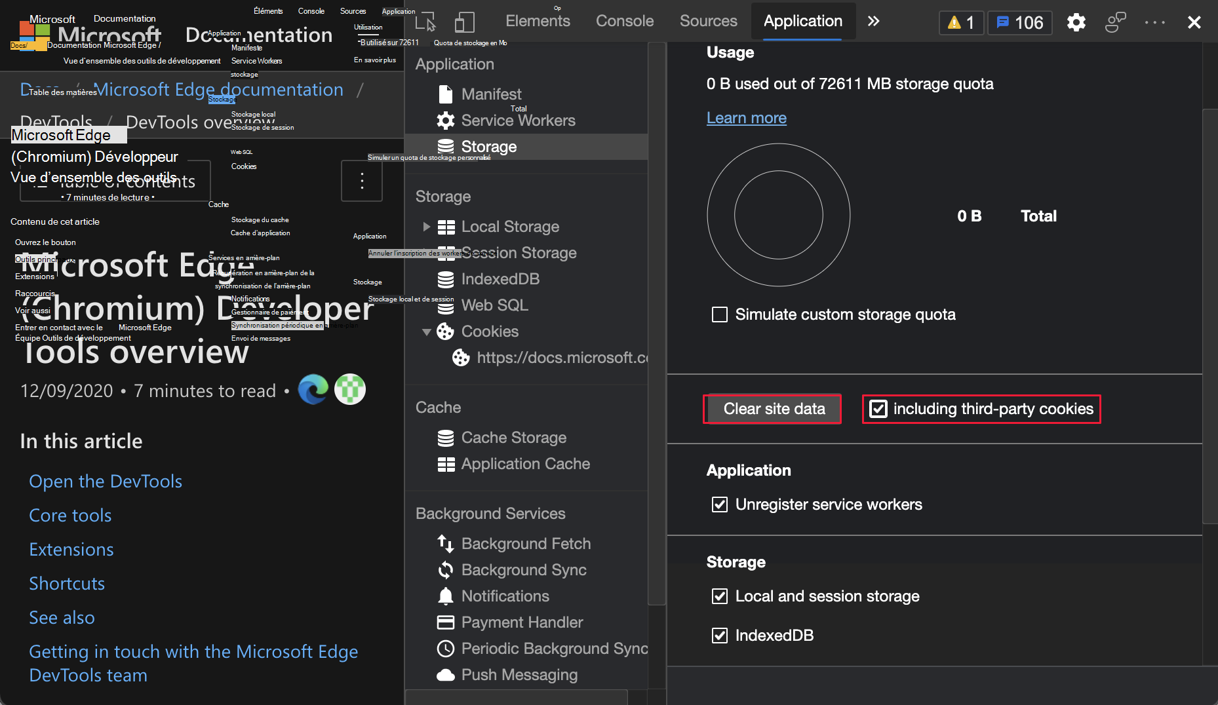Open the Learn more link
This screenshot has height=705, width=1218.
click(x=747, y=118)
